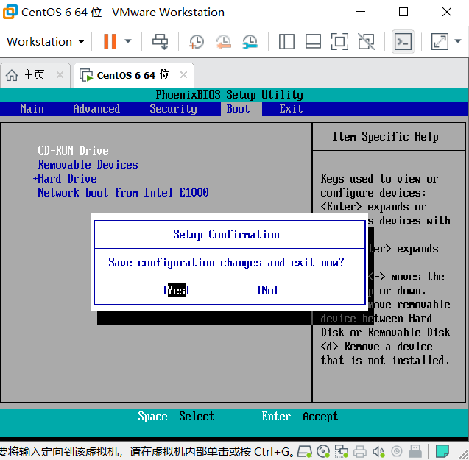Select Removable Devices boot entry
Image resolution: width=469 pixels, height=460 pixels.
tap(88, 165)
